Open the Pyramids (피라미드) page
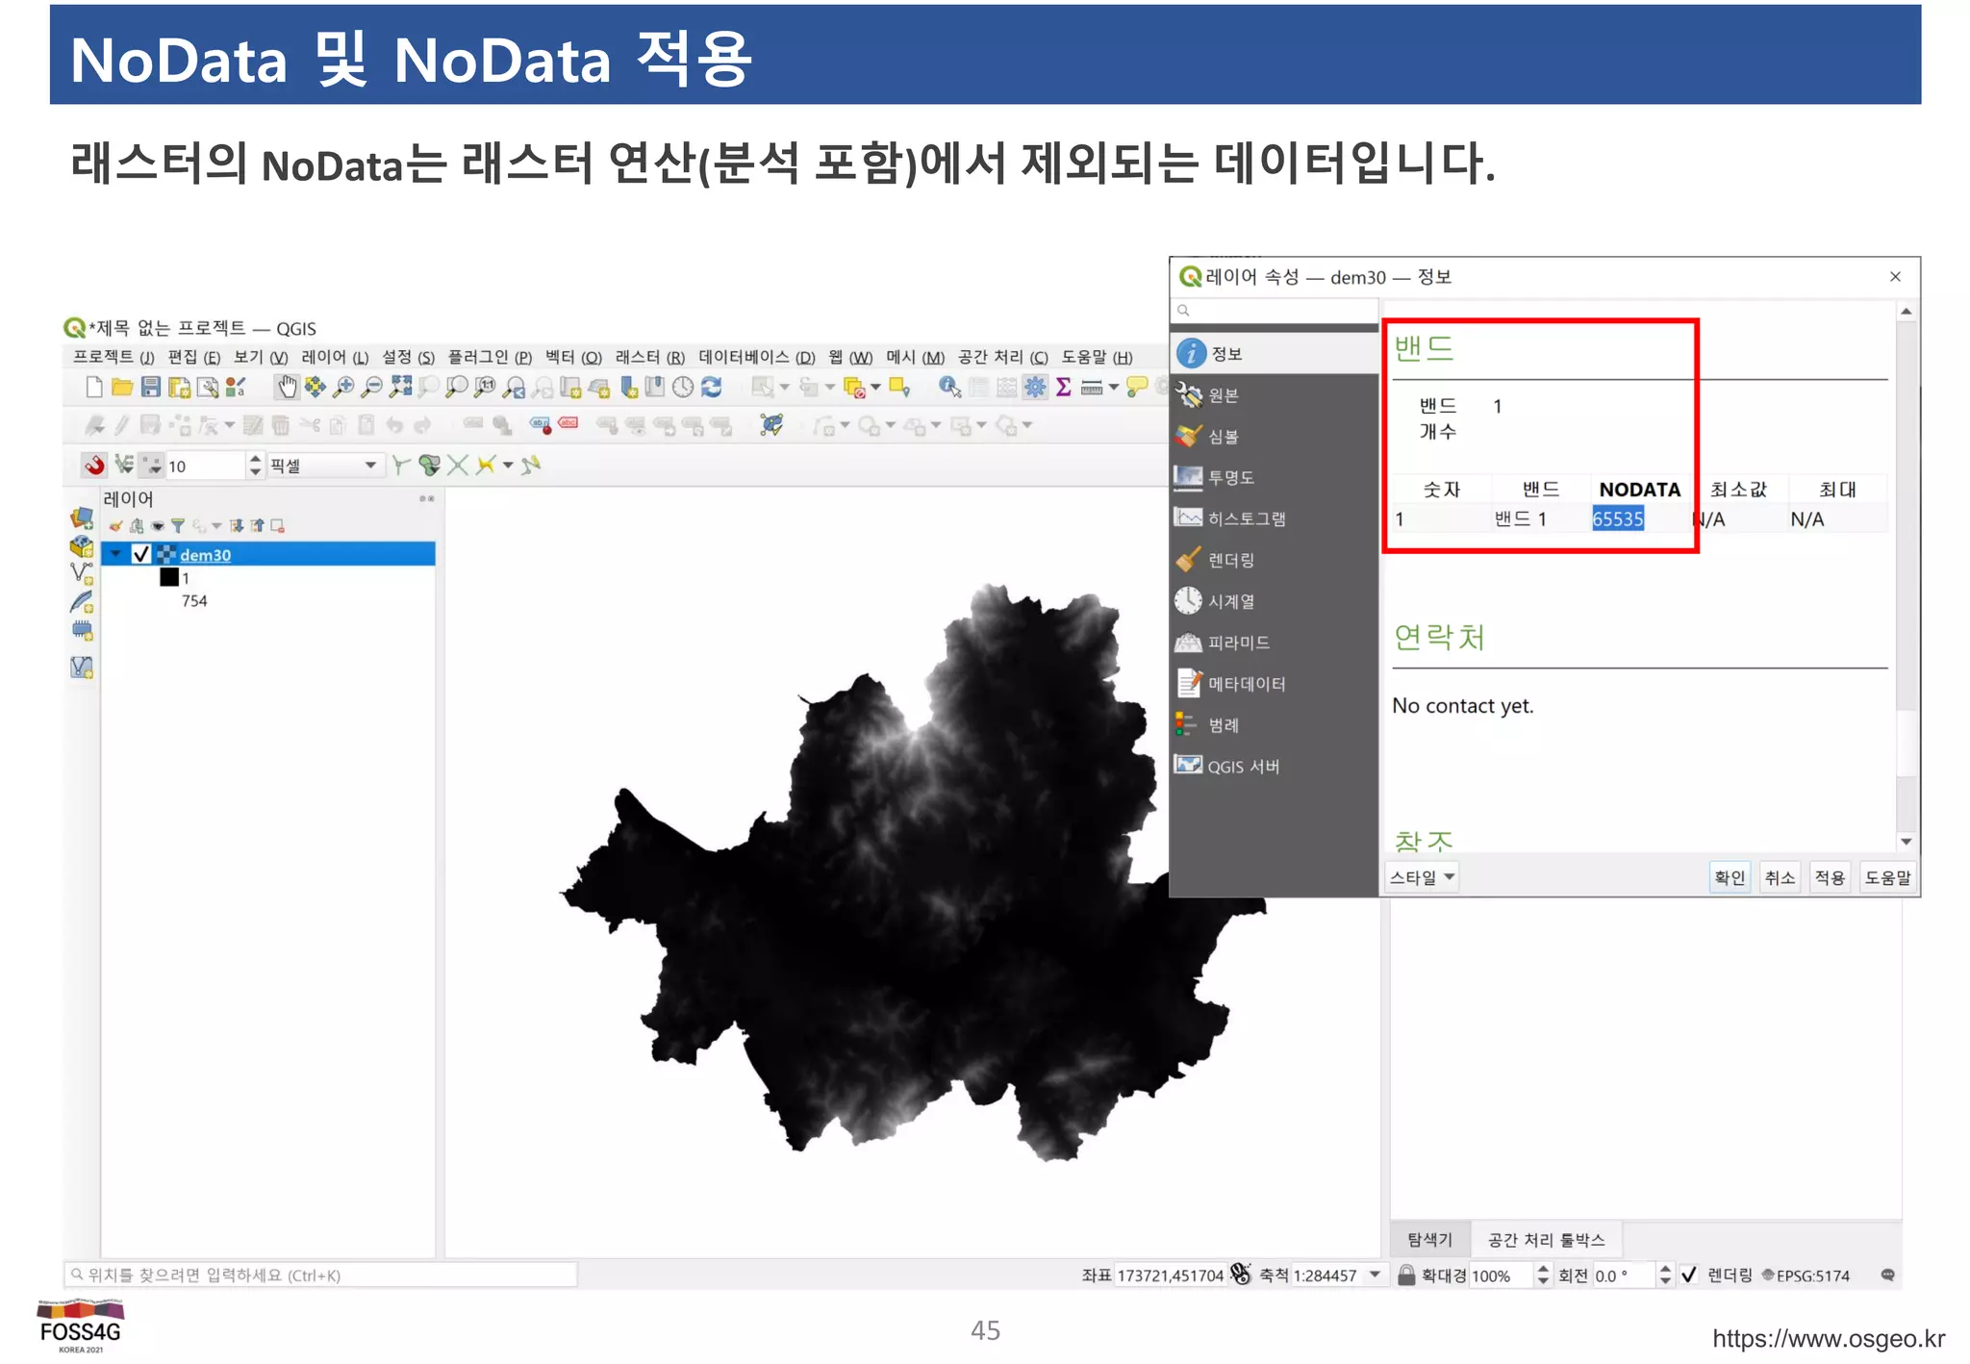1970x1364 pixels. (x=1275, y=643)
